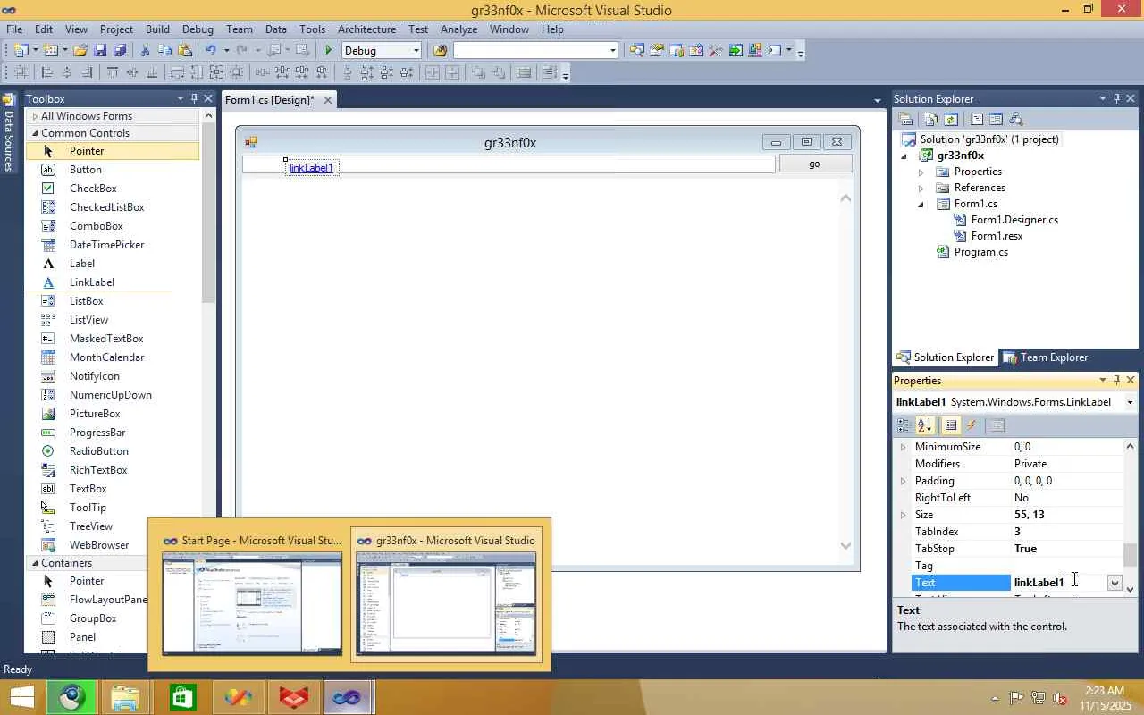Open Program.cs in Solution Explorer
The width and height of the screenshot is (1144, 715).
[x=980, y=252]
